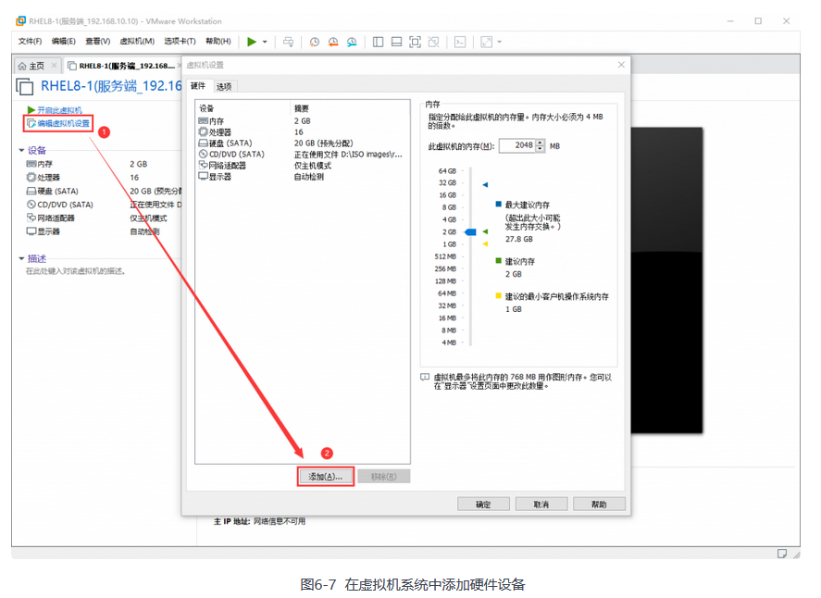821x598 pixels.
Task: Click the VMware Workstation icon in the title bar
Action: (x=21, y=21)
